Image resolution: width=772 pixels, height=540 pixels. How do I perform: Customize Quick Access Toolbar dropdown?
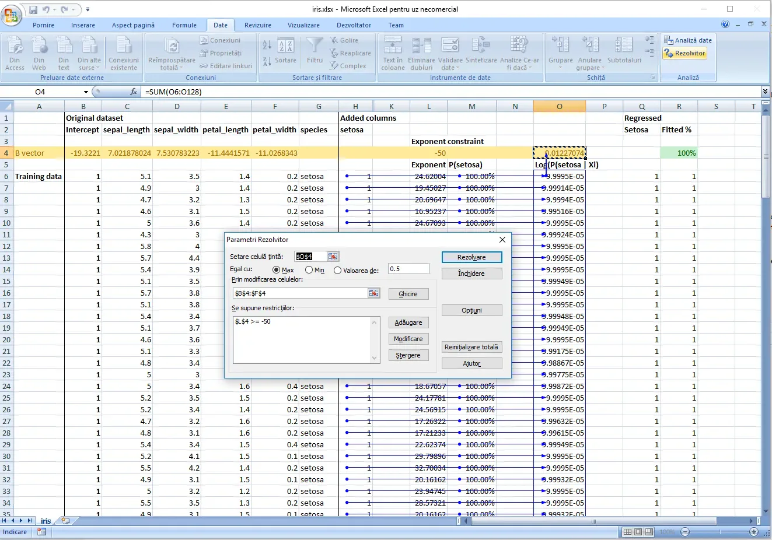point(88,9)
